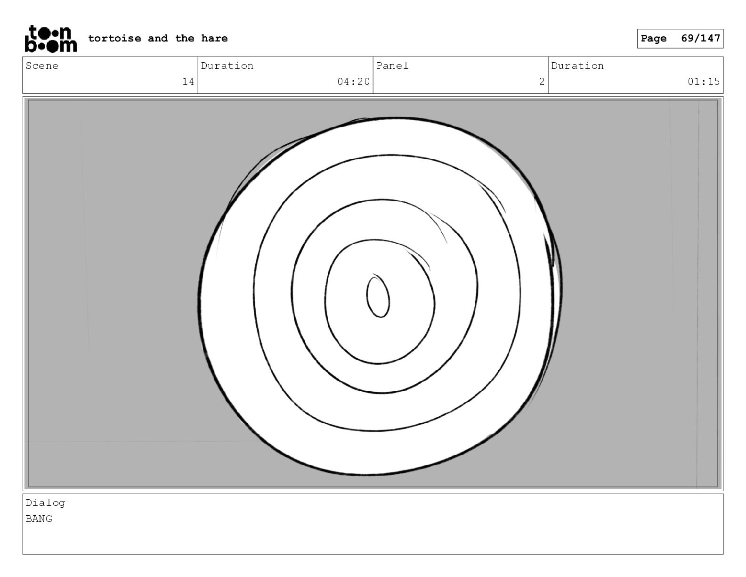The width and height of the screenshot is (746, 577).
Task: Click the 'Page 69/147' box
Action: tap(680, 39)
